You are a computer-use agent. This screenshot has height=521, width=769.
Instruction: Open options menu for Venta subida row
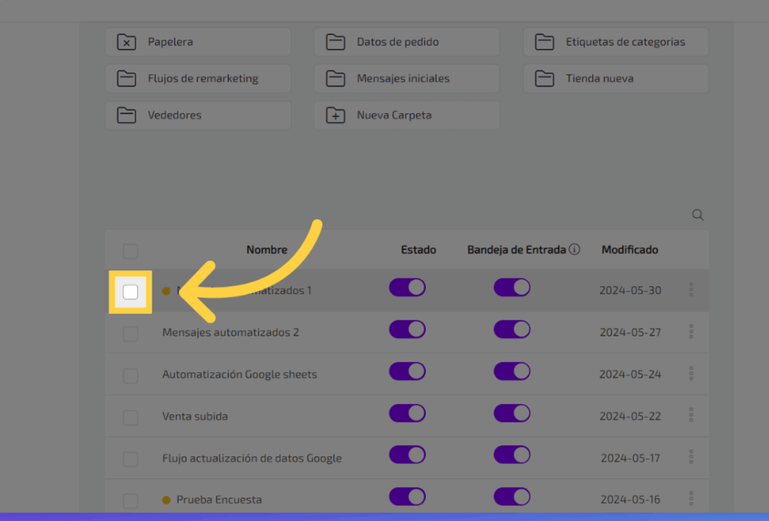point(691,415)
